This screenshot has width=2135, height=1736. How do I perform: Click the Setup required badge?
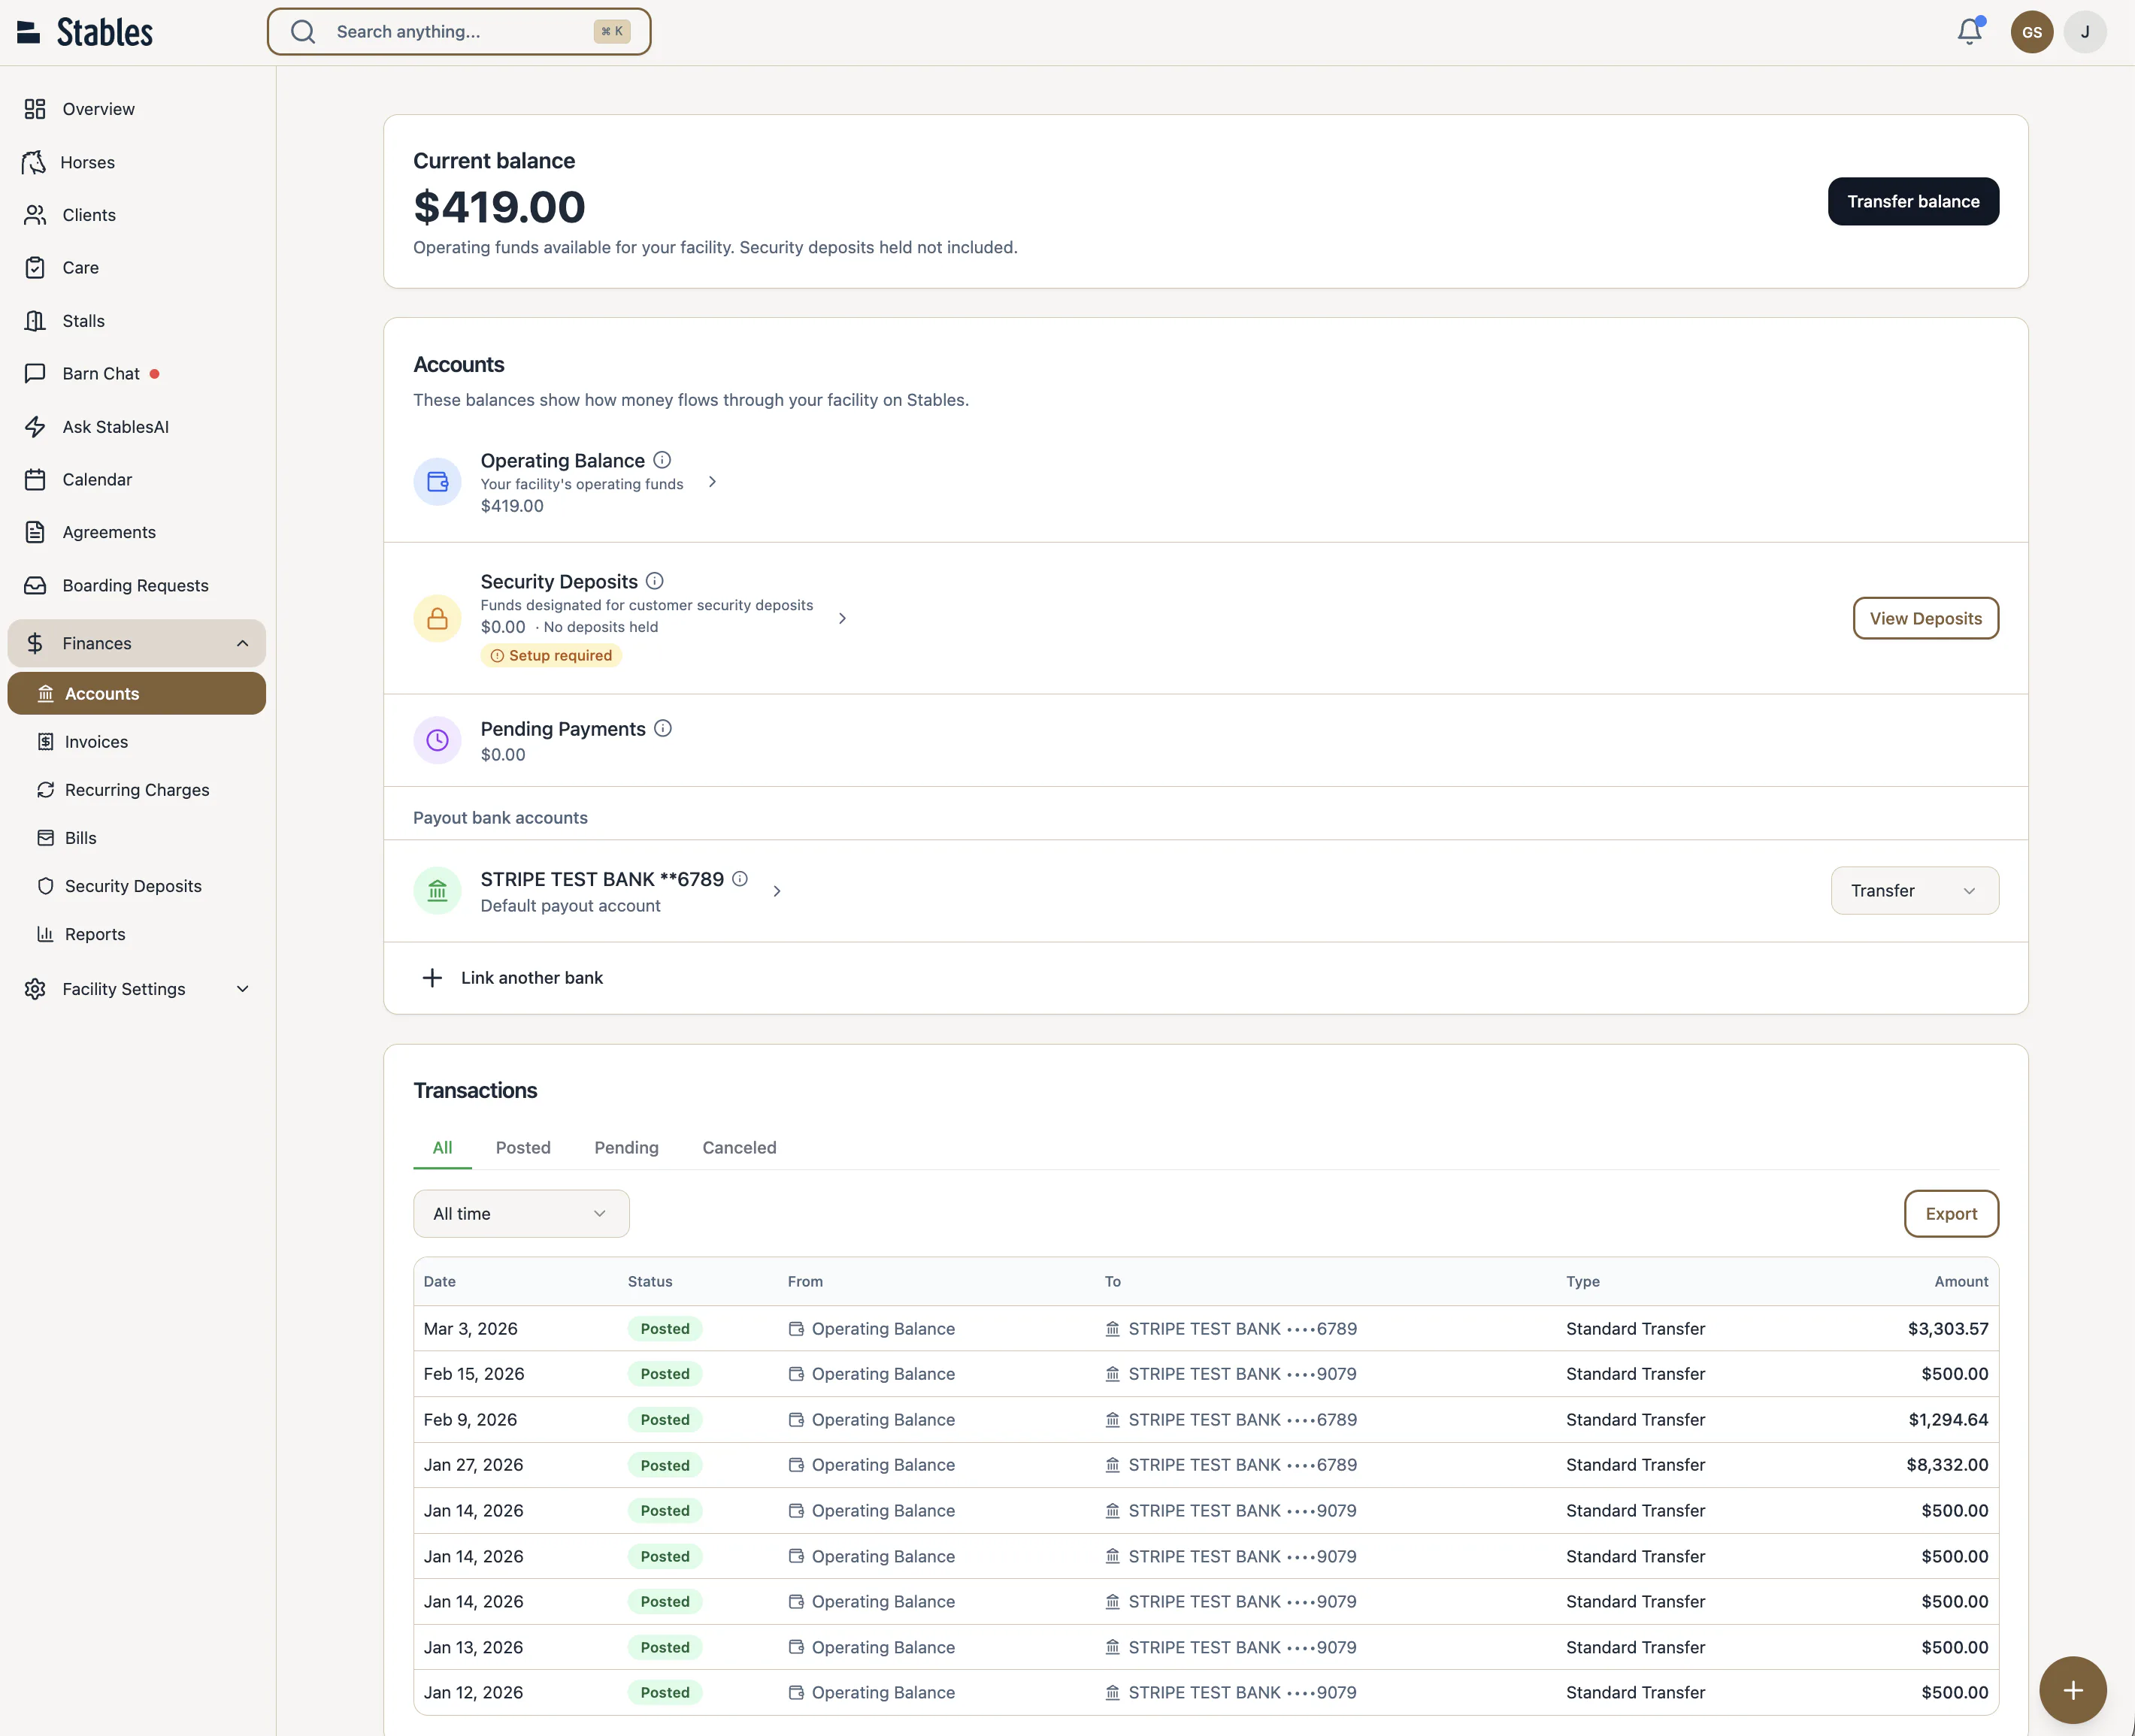(x=551, y=656)
